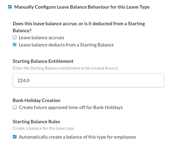This screenshot has width=176, height=148.
Task: Click the 224.0 value text
Action: 23,80
